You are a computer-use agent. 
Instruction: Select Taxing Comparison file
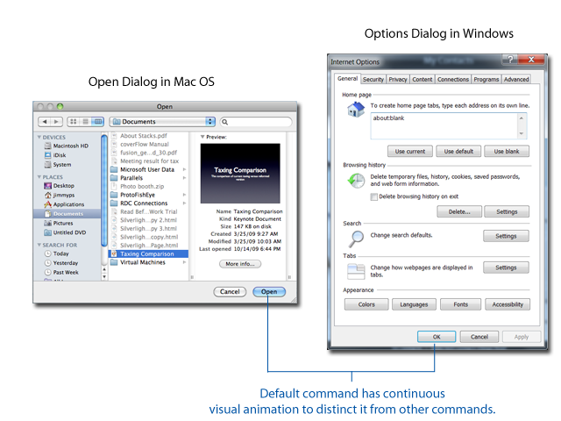(x=148, y=253)
